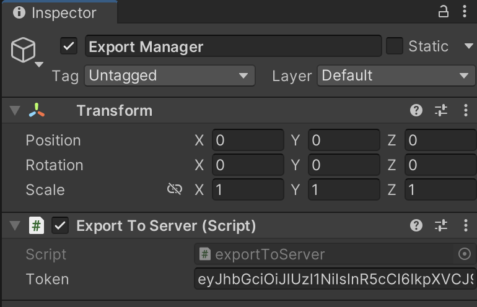Open the Static flags dropdown arrow

coord(468,46)
